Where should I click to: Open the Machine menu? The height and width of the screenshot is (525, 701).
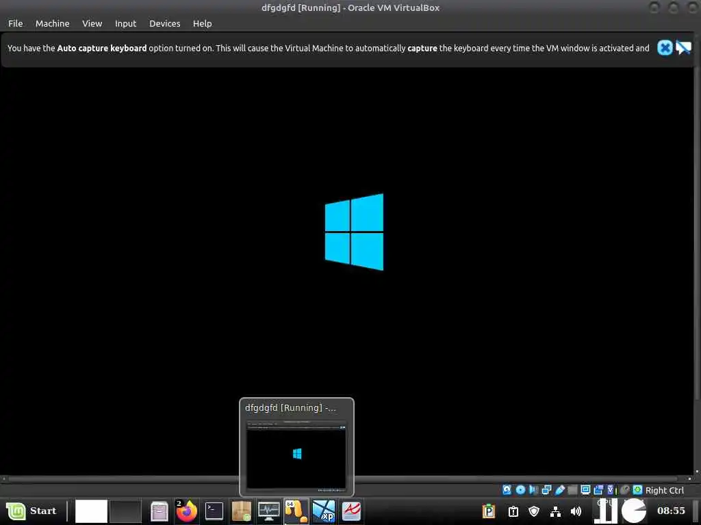tap(52, 24)
